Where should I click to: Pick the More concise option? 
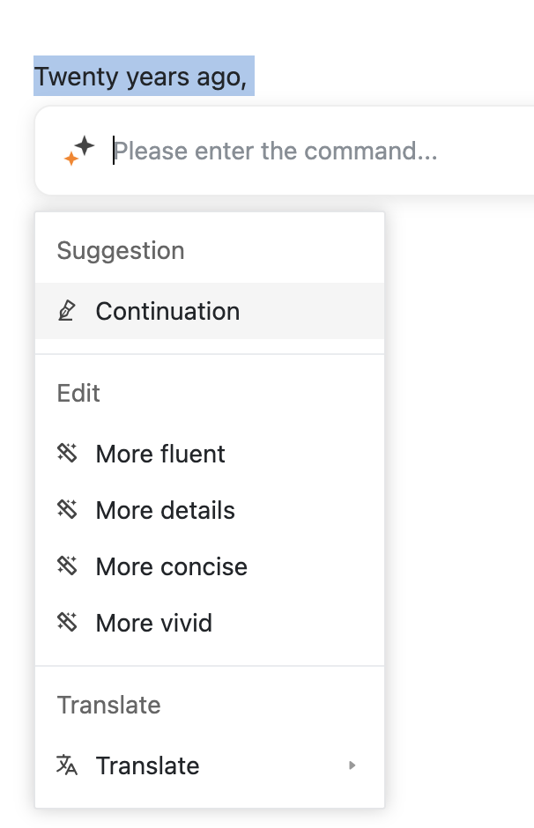(172, 566)
